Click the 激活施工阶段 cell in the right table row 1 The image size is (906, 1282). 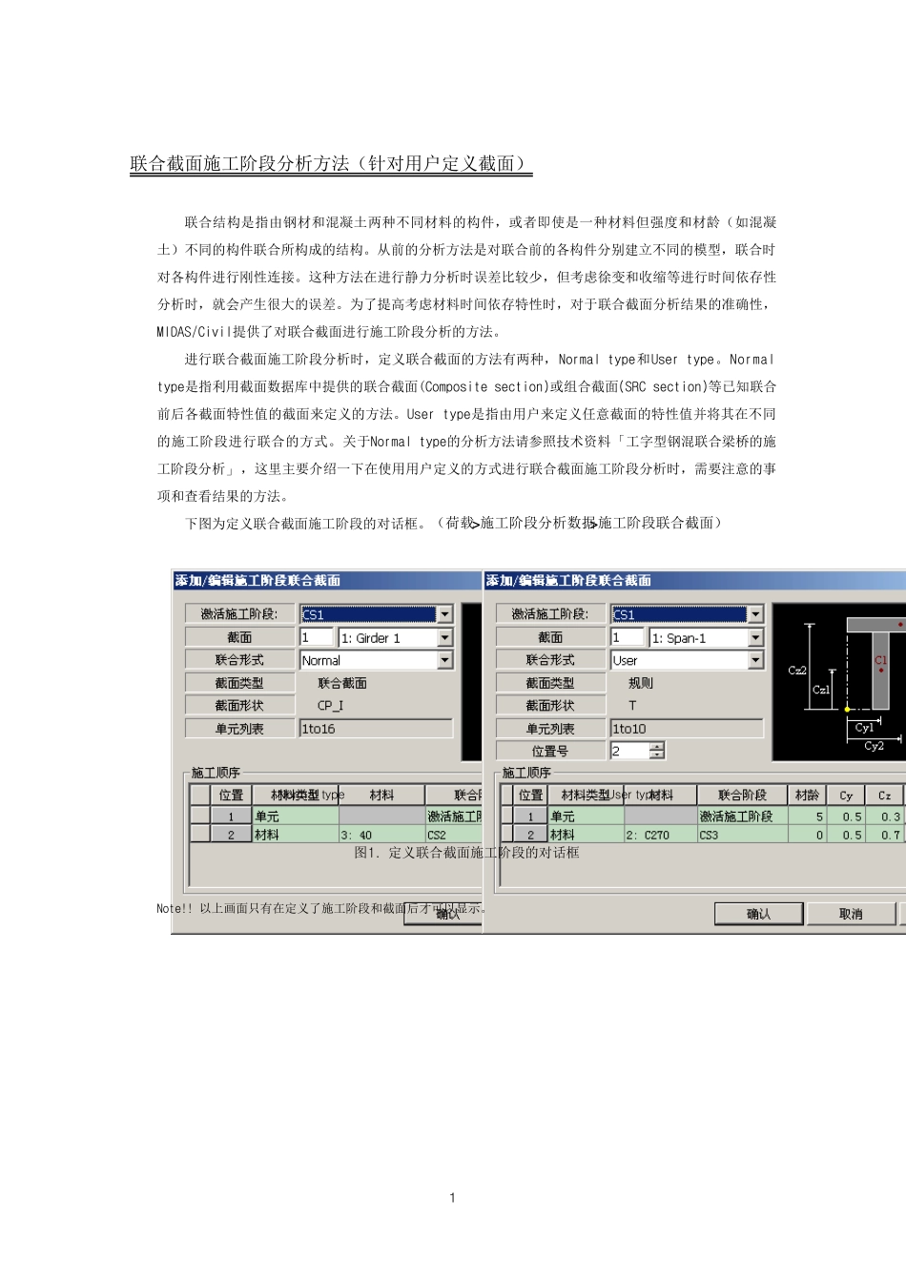pos(742,817)
